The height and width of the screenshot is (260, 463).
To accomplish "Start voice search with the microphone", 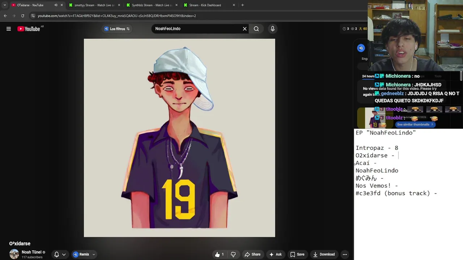I will point(273,29).
